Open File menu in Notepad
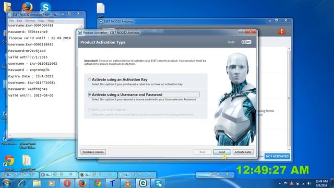Screen dimensions: 334x188 tap(11, 21)
